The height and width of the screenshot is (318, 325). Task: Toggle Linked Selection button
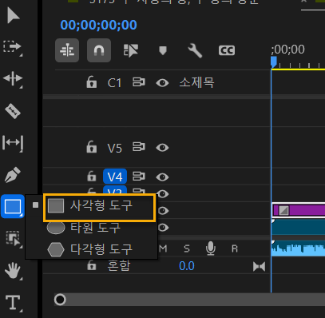point(131,50)
